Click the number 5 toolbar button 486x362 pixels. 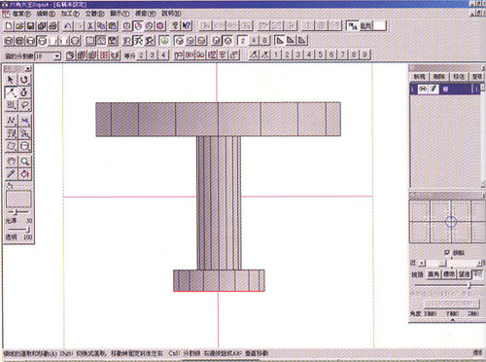320,54
